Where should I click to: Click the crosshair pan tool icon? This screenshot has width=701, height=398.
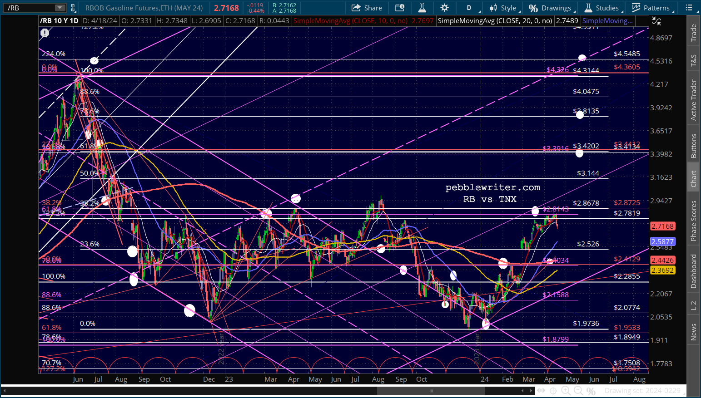(553, 391)
